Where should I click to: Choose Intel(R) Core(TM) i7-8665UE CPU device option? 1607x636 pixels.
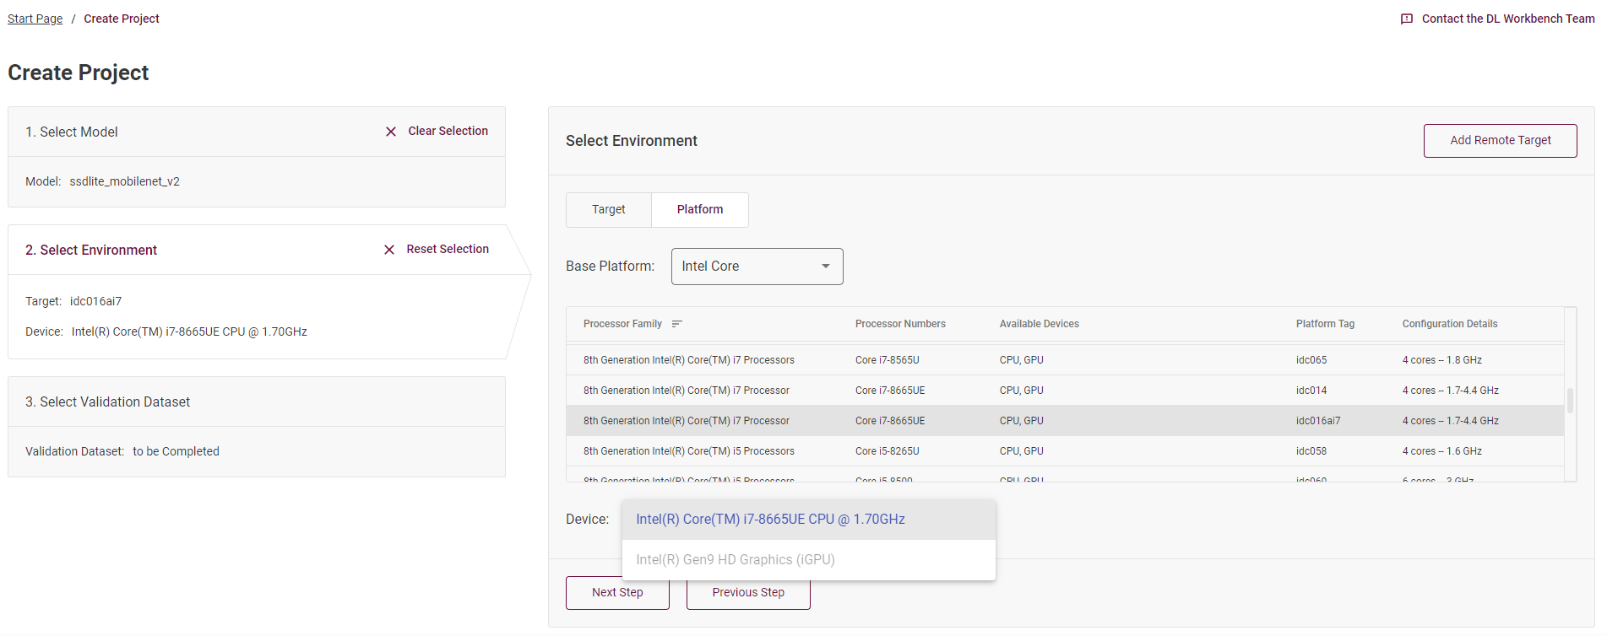(809, 520)
